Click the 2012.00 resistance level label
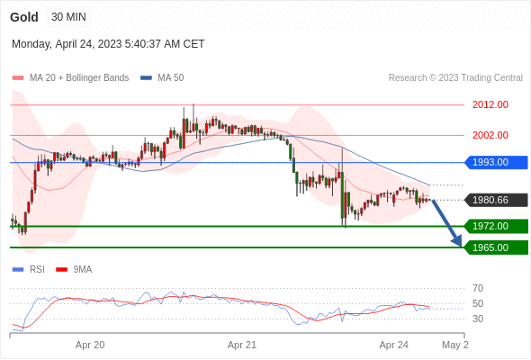The width and height of the screenshot is (531, 360). pyautogui.click(x=490, y=104)
